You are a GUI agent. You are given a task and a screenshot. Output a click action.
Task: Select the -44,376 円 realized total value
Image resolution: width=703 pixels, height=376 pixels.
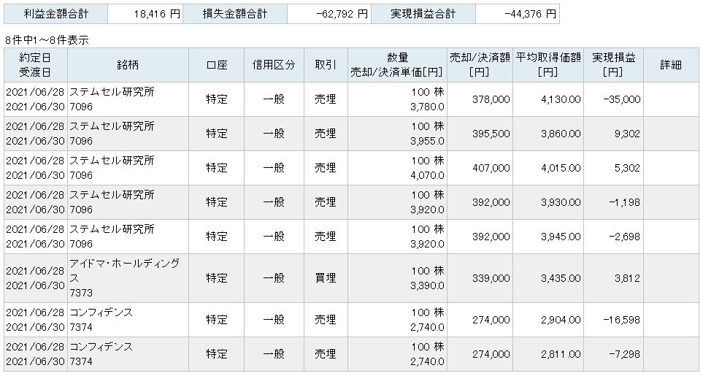531,15
